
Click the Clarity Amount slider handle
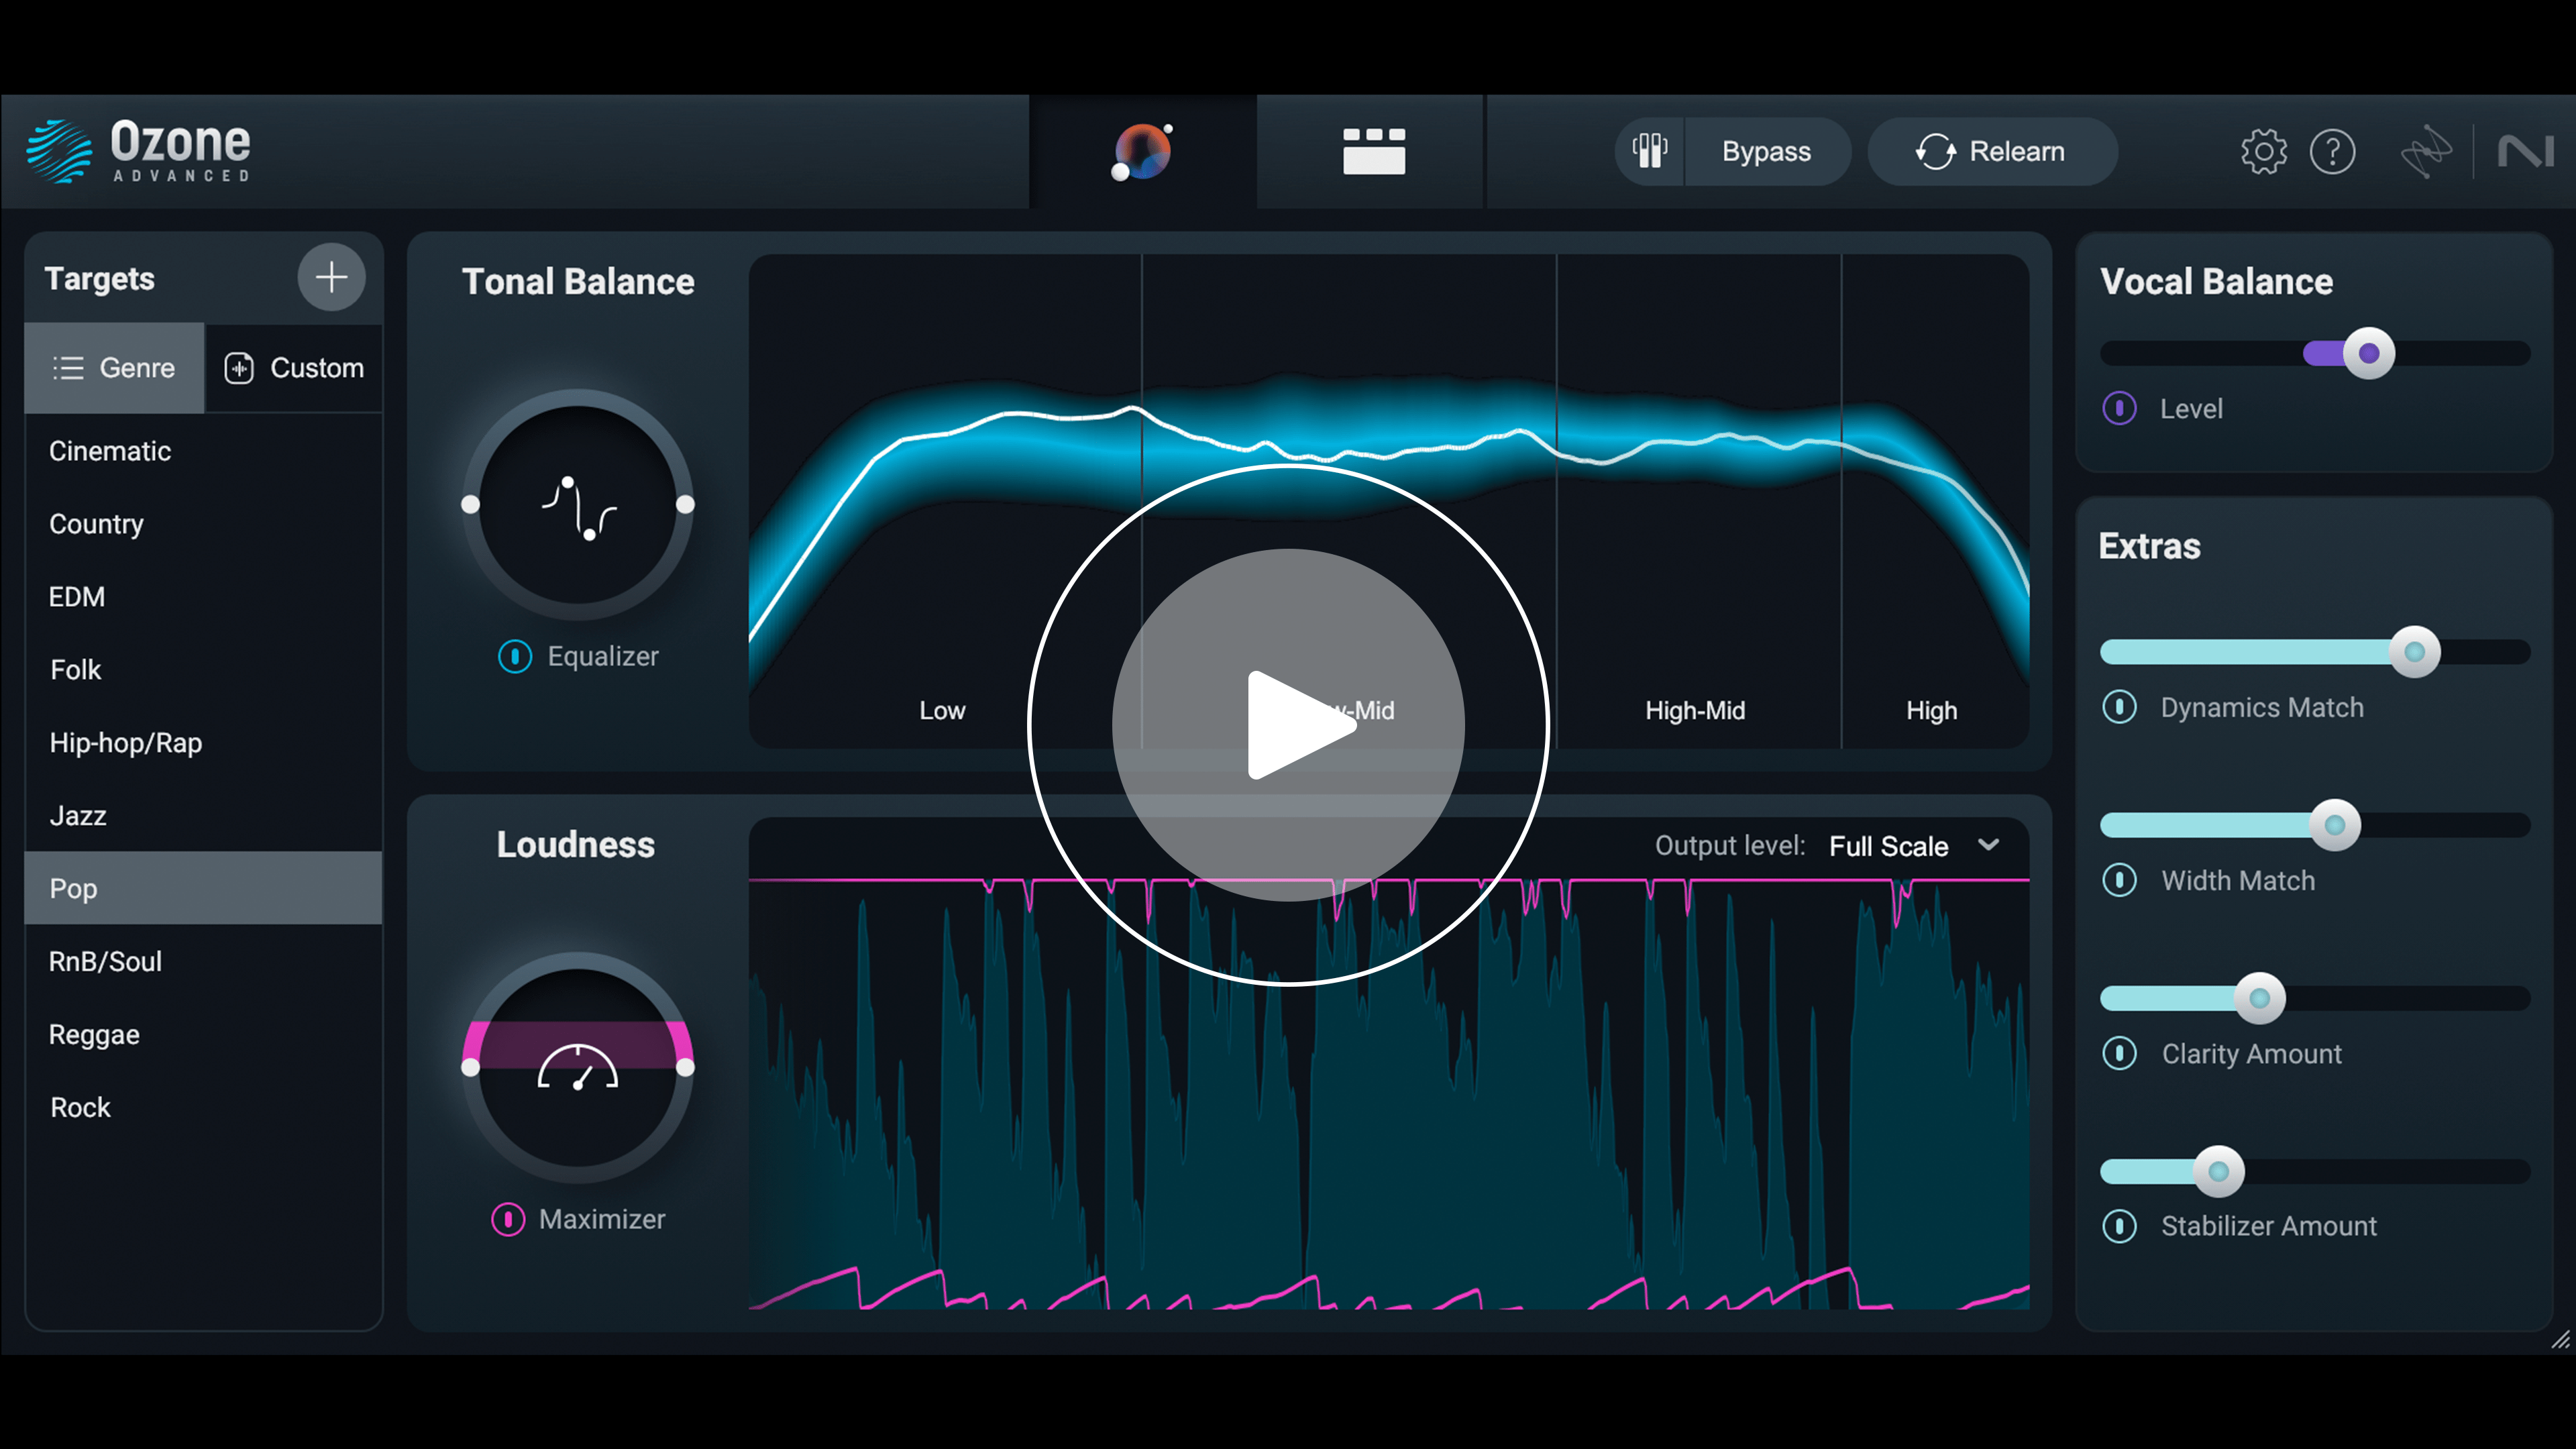2260,998
